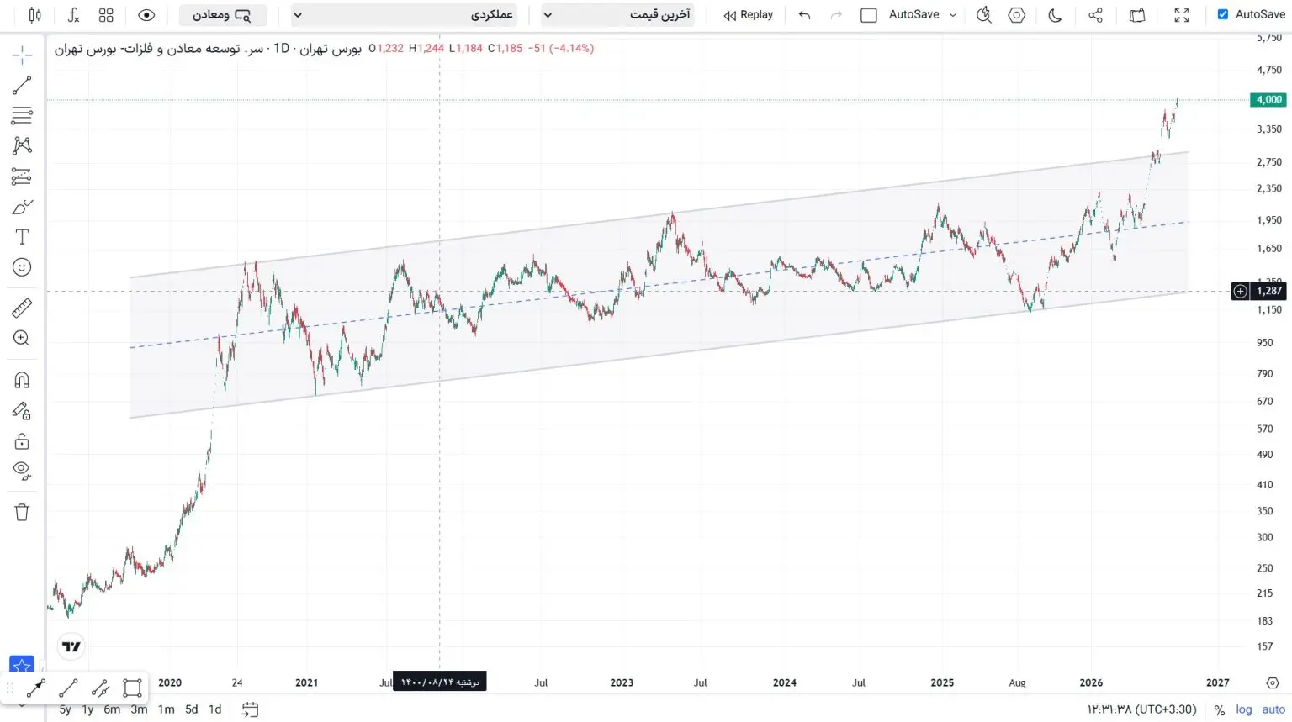The height and width of the screenshot is (722, 1292).
Task: Select the Fibonacci retracement tool
Action: [x=22, y=115]
